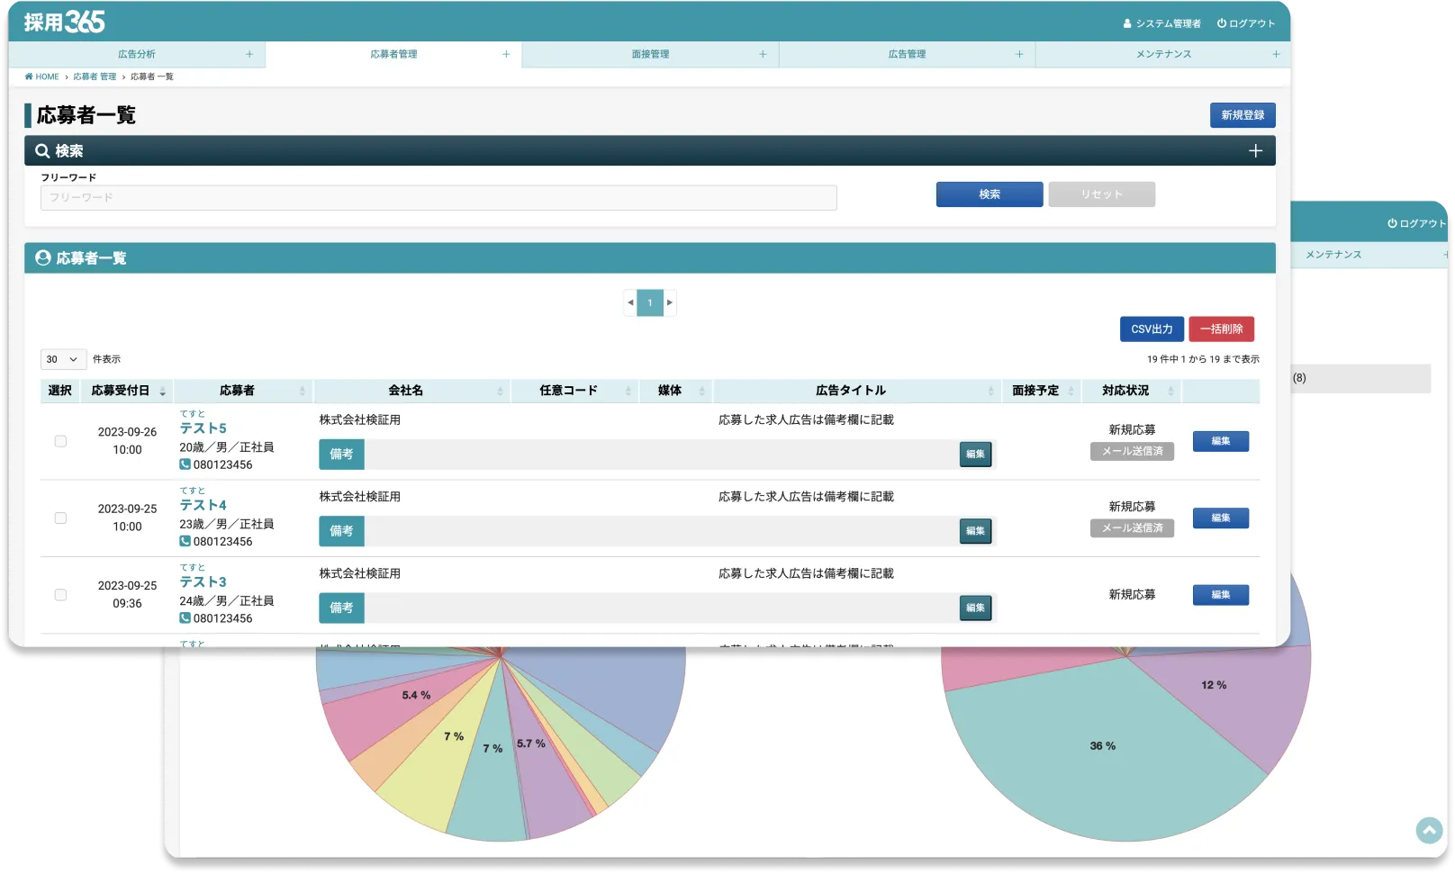Sort by 媒体 column arrow
This screenshot has height=874, width=1455.
coord(702,392)
